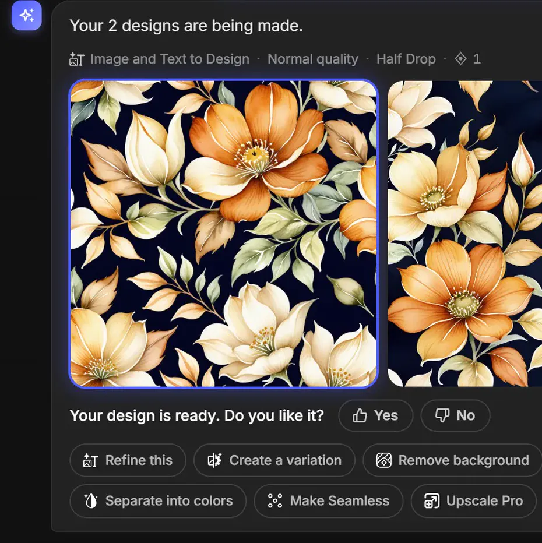Click the Half Drop text label
Screen dimensions: 542x543
point(406,59)
